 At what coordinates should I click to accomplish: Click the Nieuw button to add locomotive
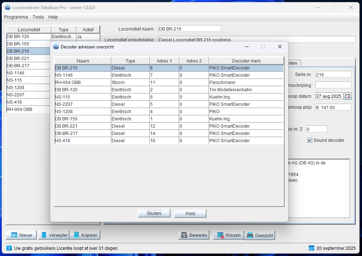tap(21, 235)
